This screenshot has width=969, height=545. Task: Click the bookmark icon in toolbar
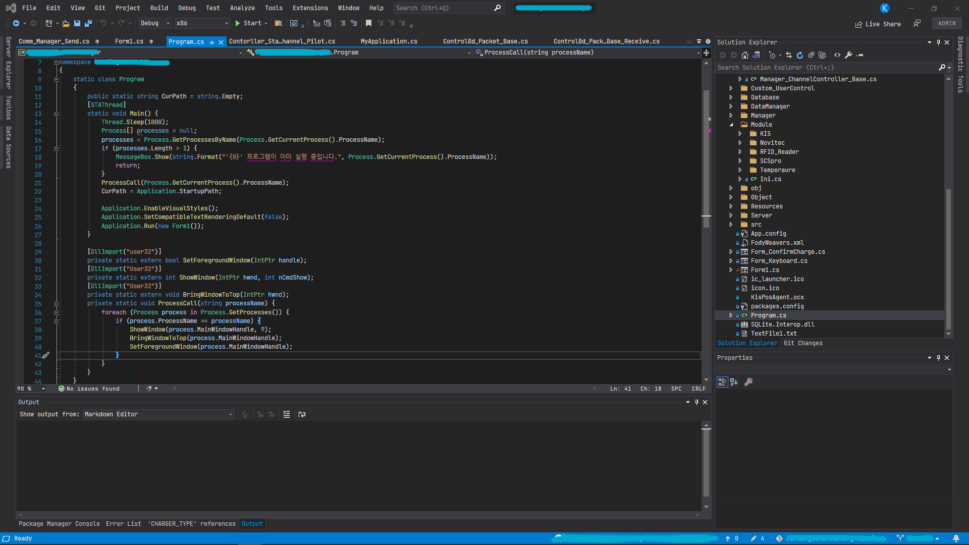click(x=368, y=23)
